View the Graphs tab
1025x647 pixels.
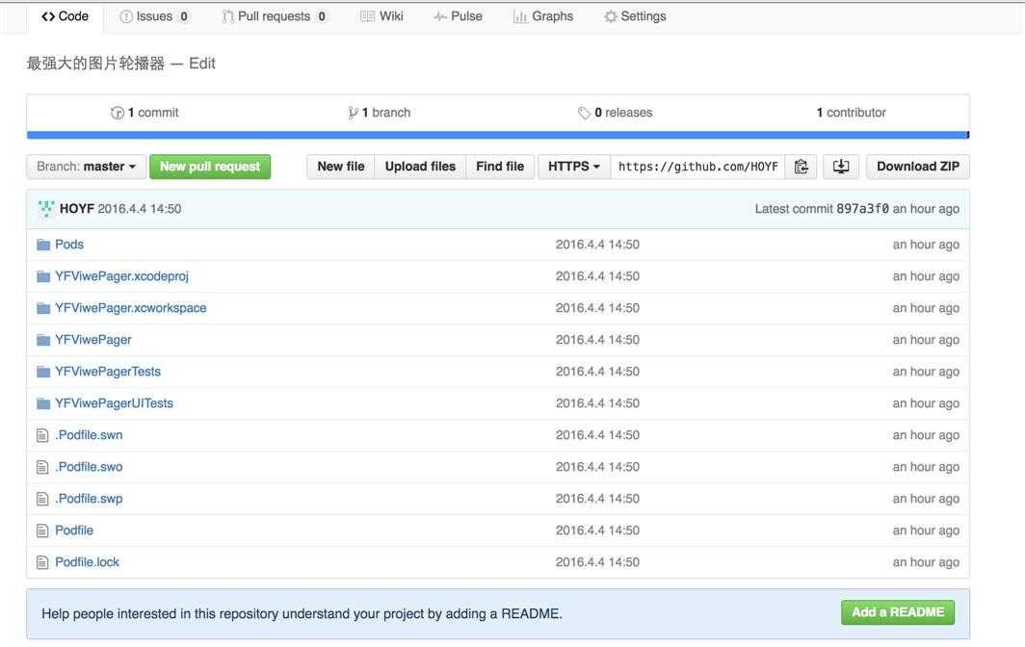(543, 16)
